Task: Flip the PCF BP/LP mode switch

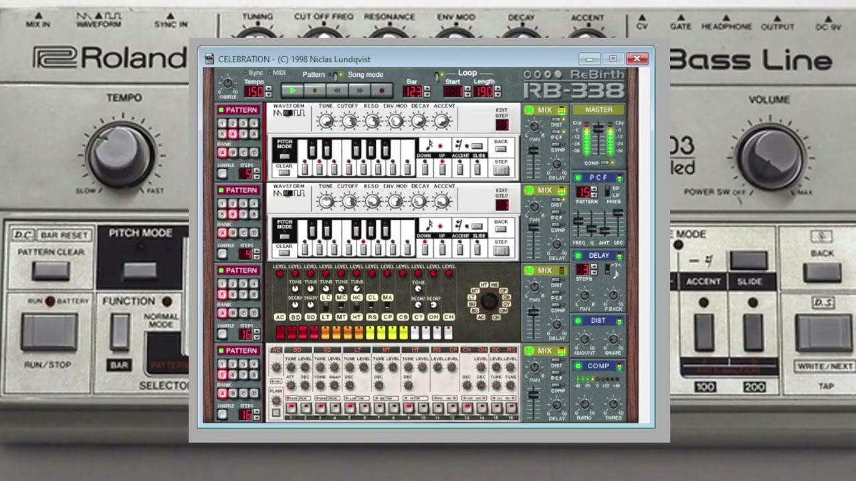Action: click(x=607, y=192)
